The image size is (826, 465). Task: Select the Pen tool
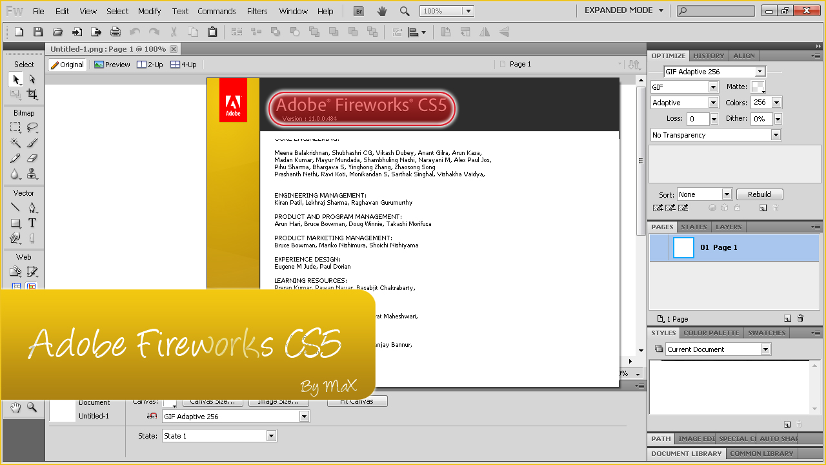[x=32, y=207]
